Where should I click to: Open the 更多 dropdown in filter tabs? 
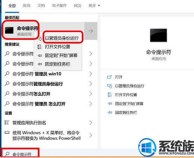pyautogui.click(x=94, y=6)
